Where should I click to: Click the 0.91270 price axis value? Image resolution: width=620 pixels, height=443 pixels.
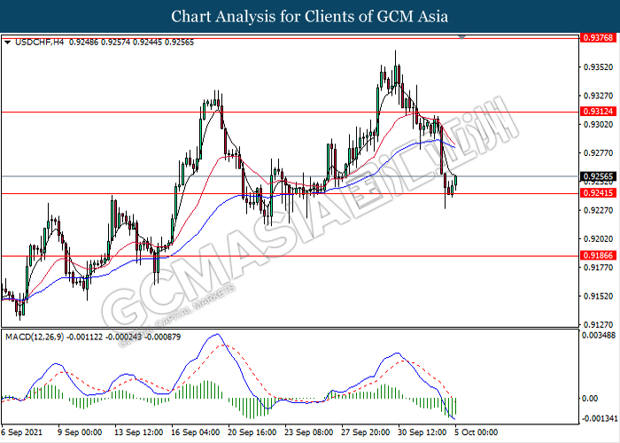click(x=598, y=325)
